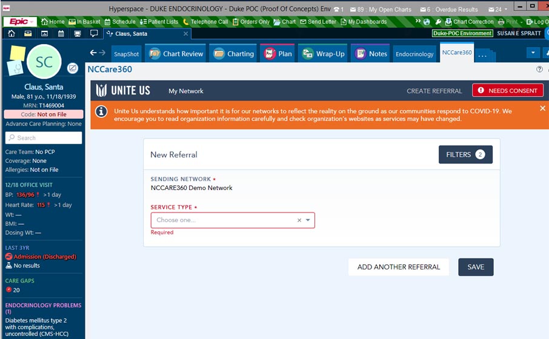
Task: Expand the Service Type dropdown arrow
Action: pyautogui.click(x=308, y=220)
